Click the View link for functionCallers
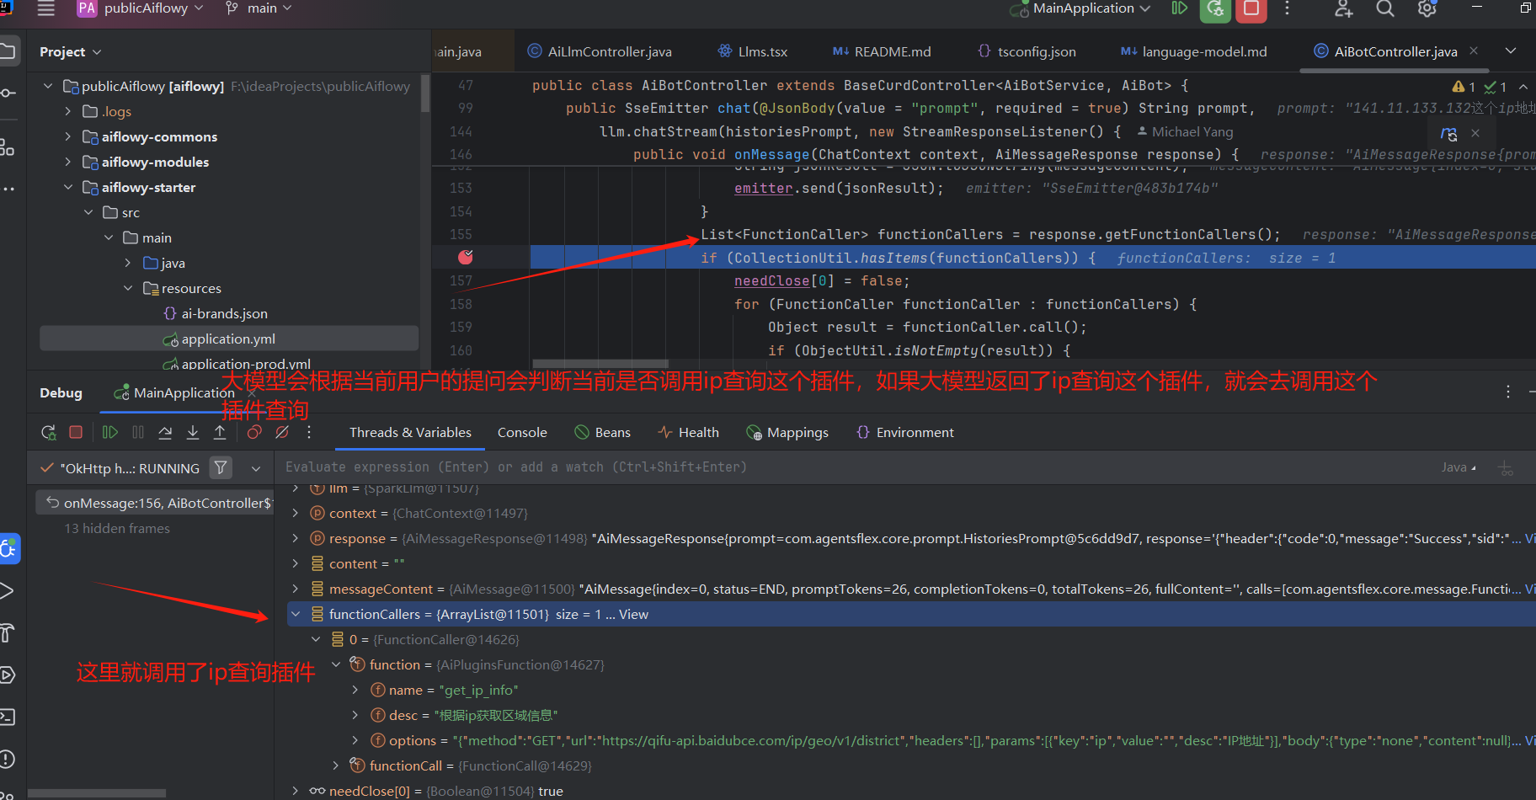 point(633,614)
